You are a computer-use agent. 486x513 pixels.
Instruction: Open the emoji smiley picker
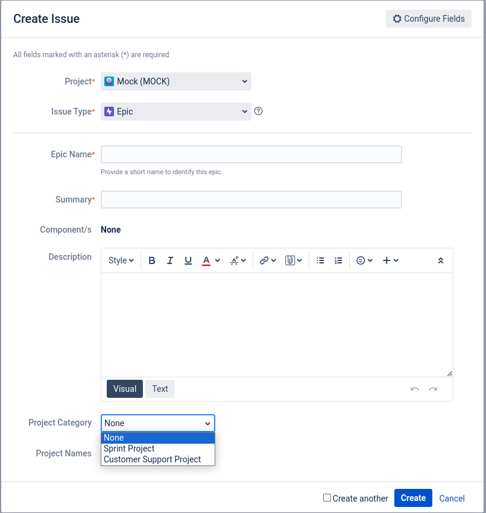click(x=361, y=260)
